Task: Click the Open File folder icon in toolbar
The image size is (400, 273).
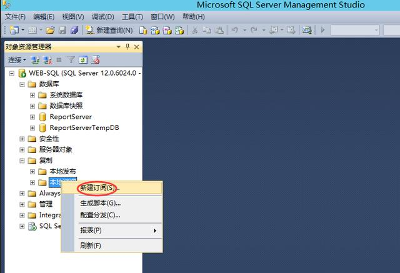Action: pos(51,29)
